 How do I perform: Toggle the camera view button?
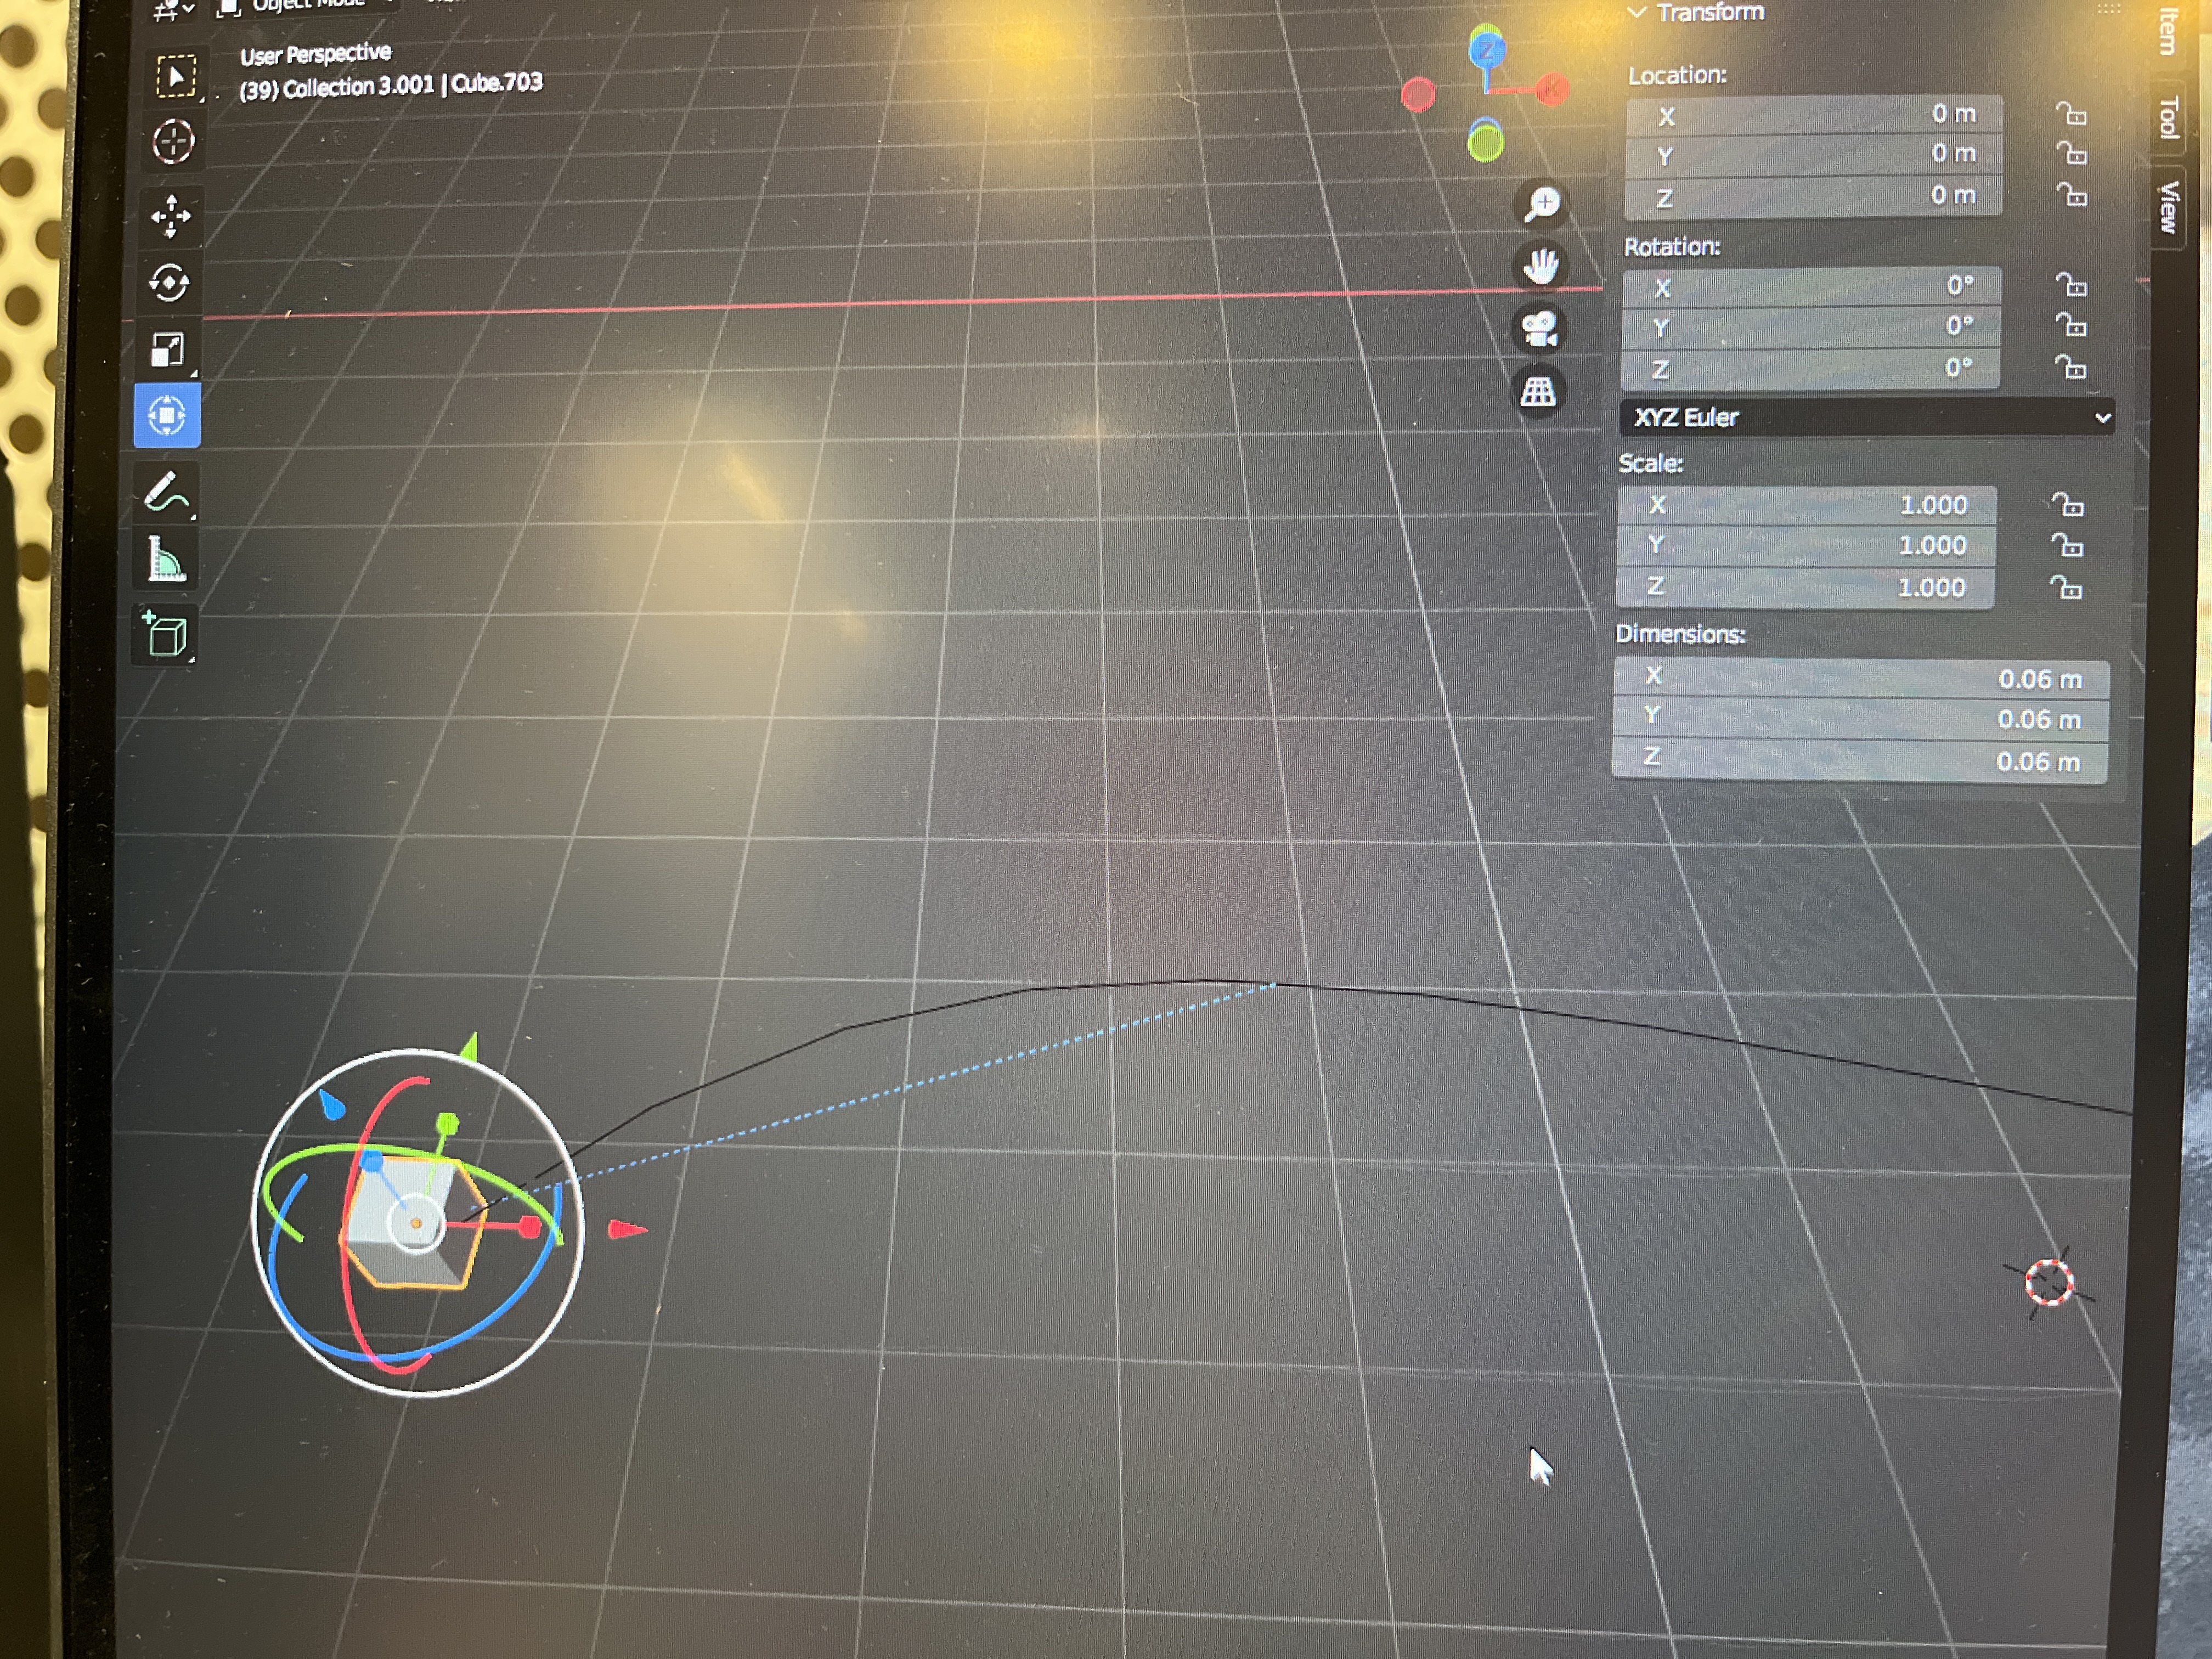(1539, 329)
